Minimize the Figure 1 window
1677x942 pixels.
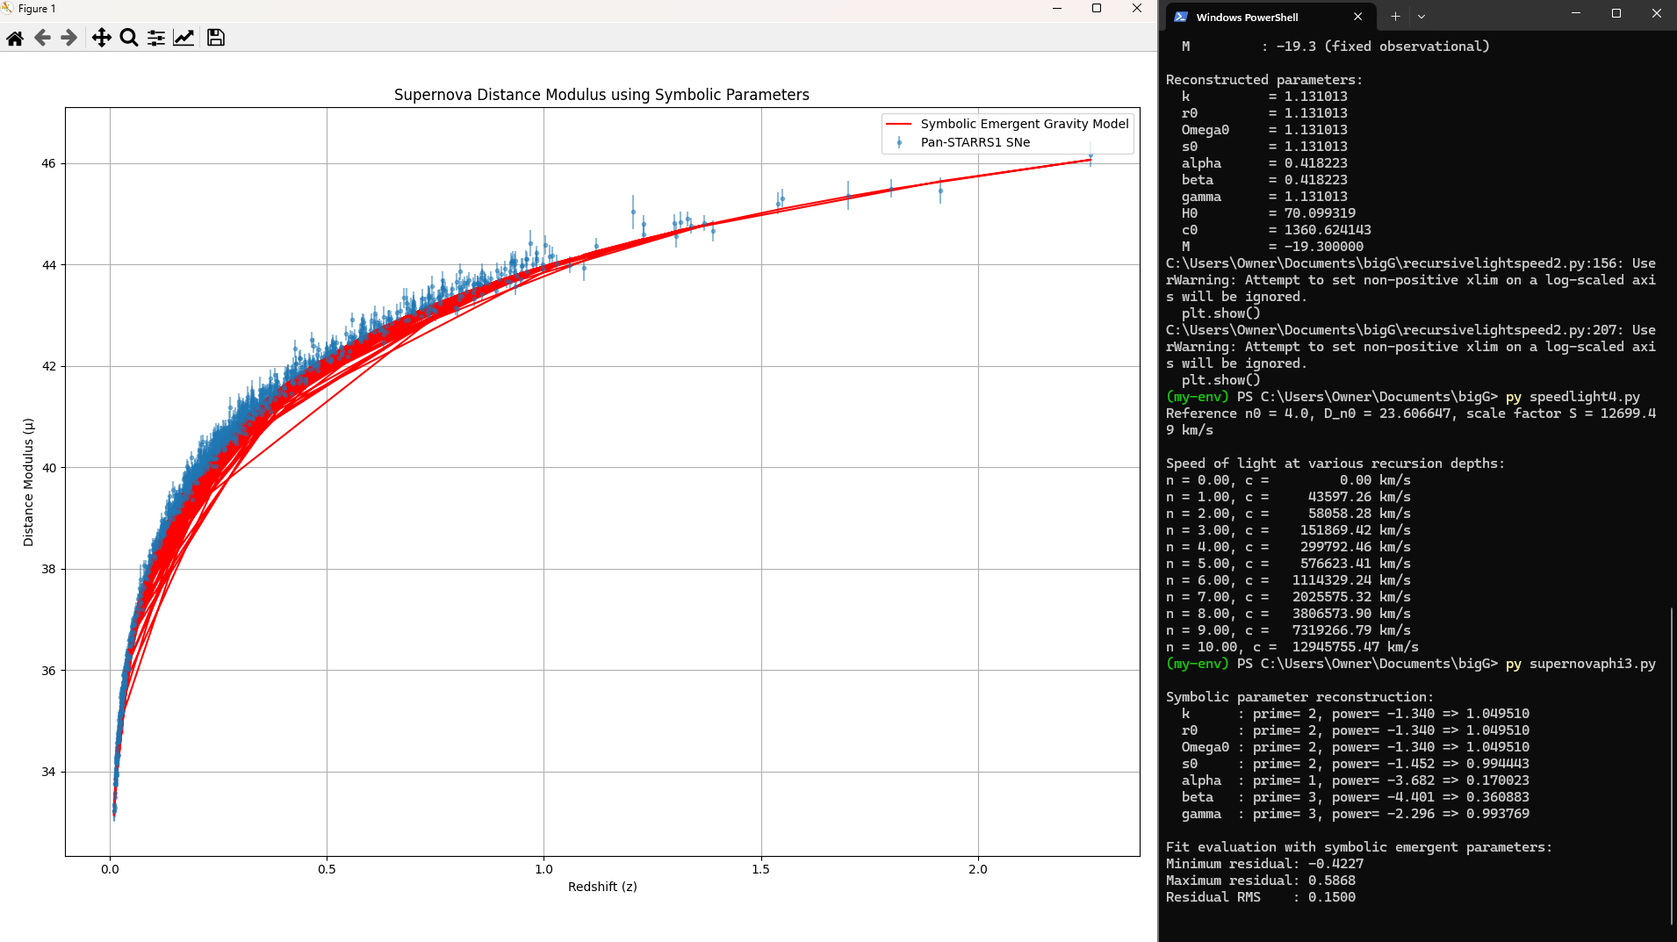pos(1056,9)
